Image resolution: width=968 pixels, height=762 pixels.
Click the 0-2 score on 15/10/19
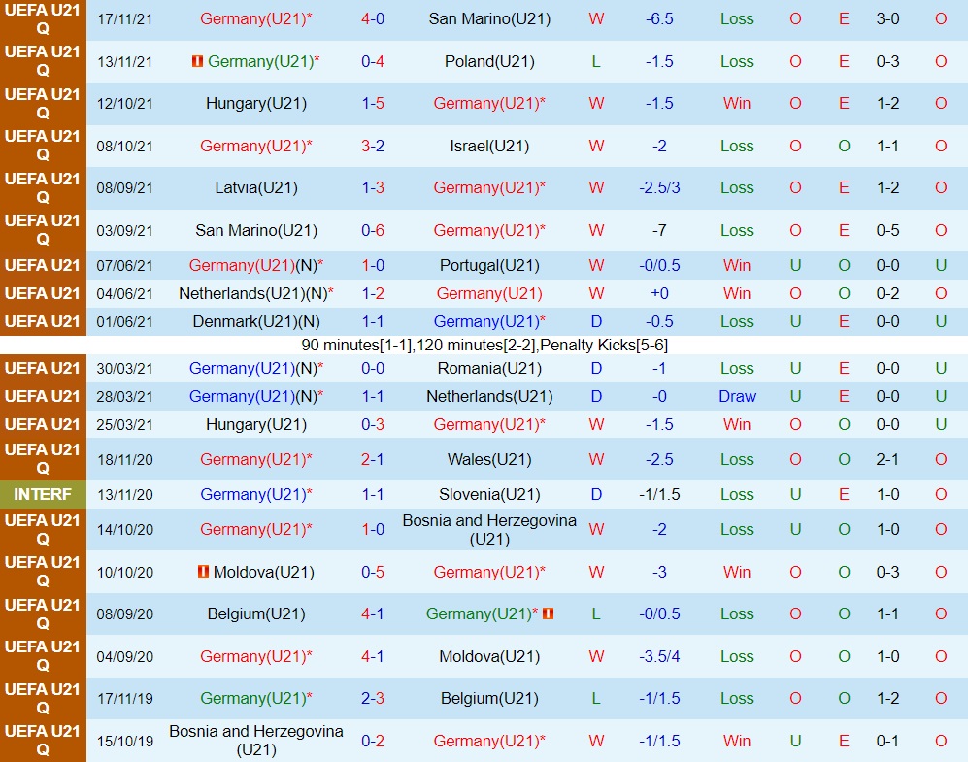tap(373, 741)
